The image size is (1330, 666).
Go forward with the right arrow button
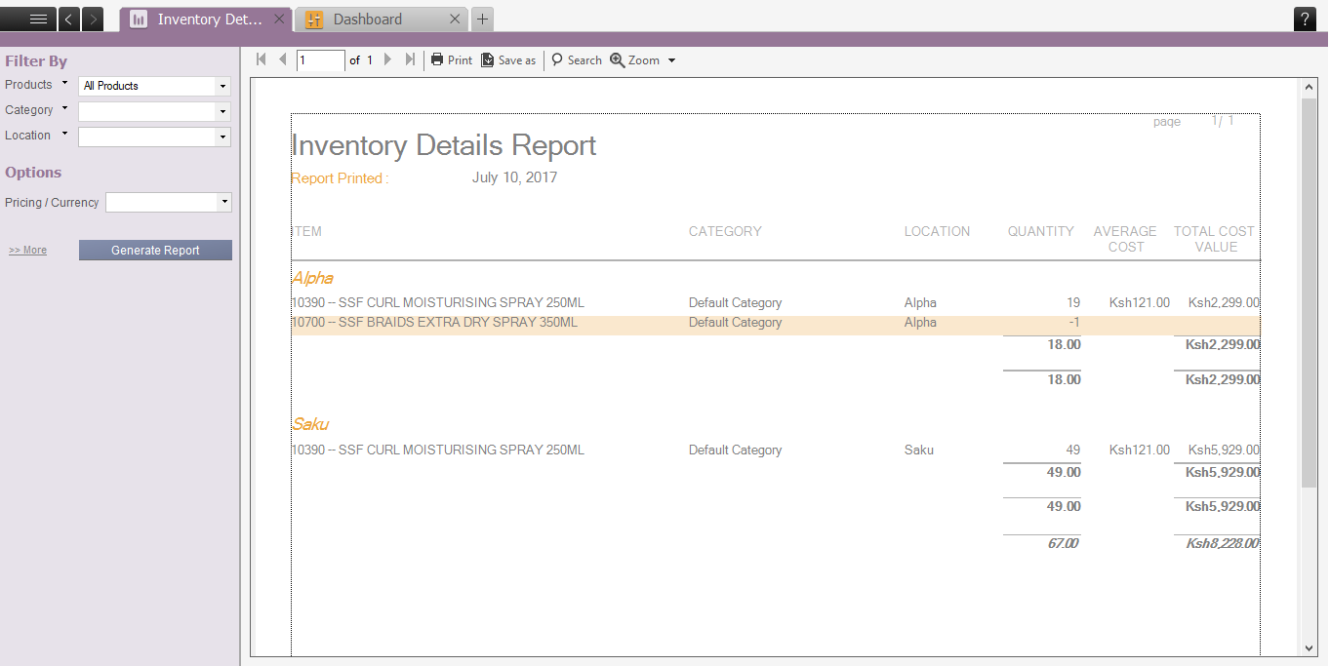[x=92, y=19]
